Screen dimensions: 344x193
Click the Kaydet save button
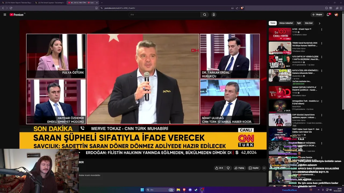point(254,168)
